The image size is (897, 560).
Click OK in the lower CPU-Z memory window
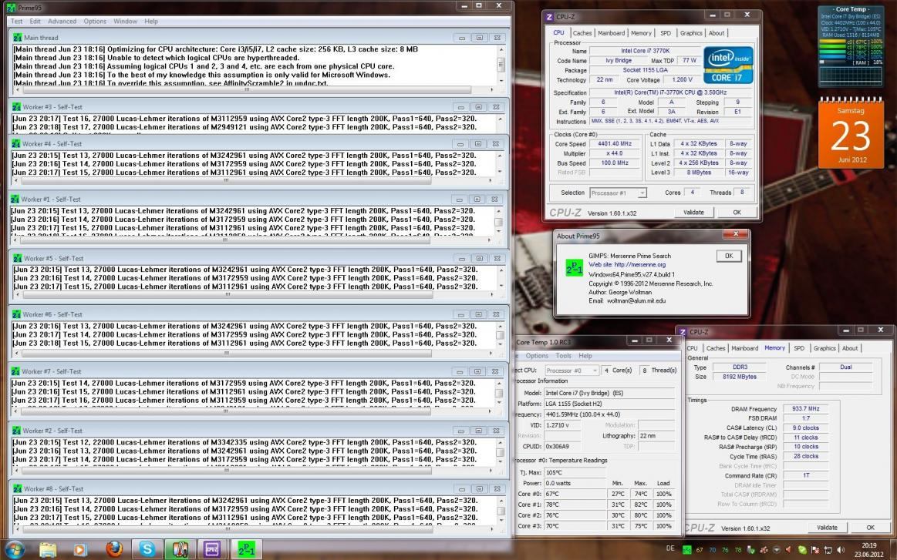870,528
